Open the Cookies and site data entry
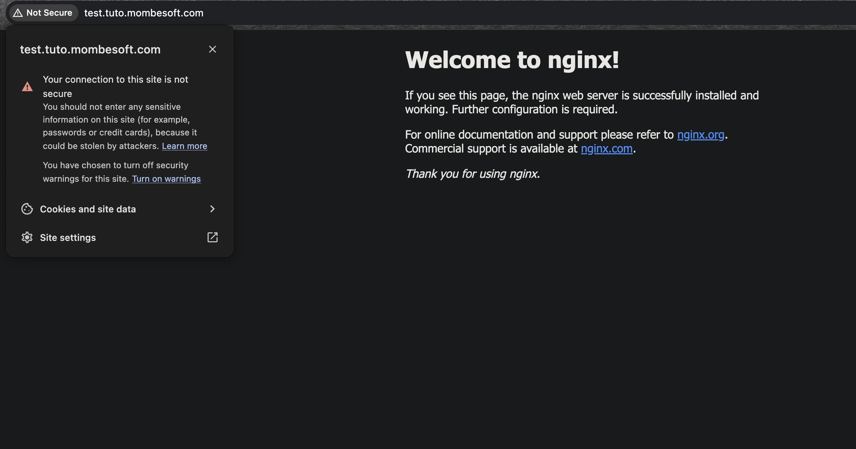Screen dimensions: 856x449 pyautogui.click(x=88, y=209)
